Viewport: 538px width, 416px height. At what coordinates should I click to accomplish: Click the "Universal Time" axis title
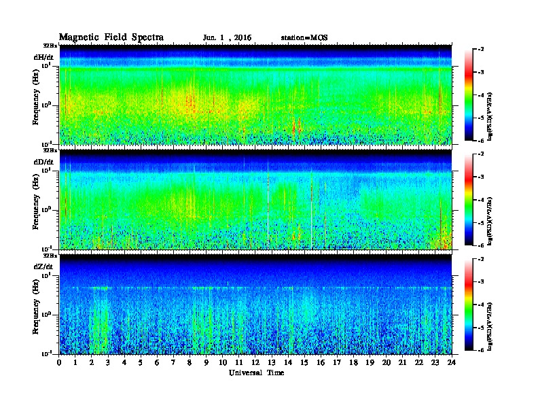coord(256,372)
